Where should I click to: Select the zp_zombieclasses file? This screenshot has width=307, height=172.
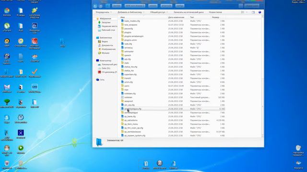pyautogui.click(x=172, y=132)
